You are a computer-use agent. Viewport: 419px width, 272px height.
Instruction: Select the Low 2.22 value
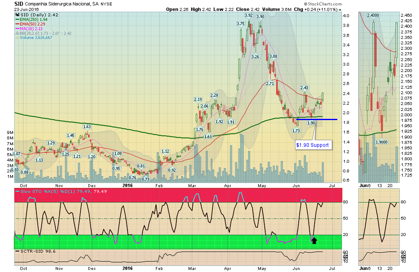pyautogui.click(x=223, y=9)
